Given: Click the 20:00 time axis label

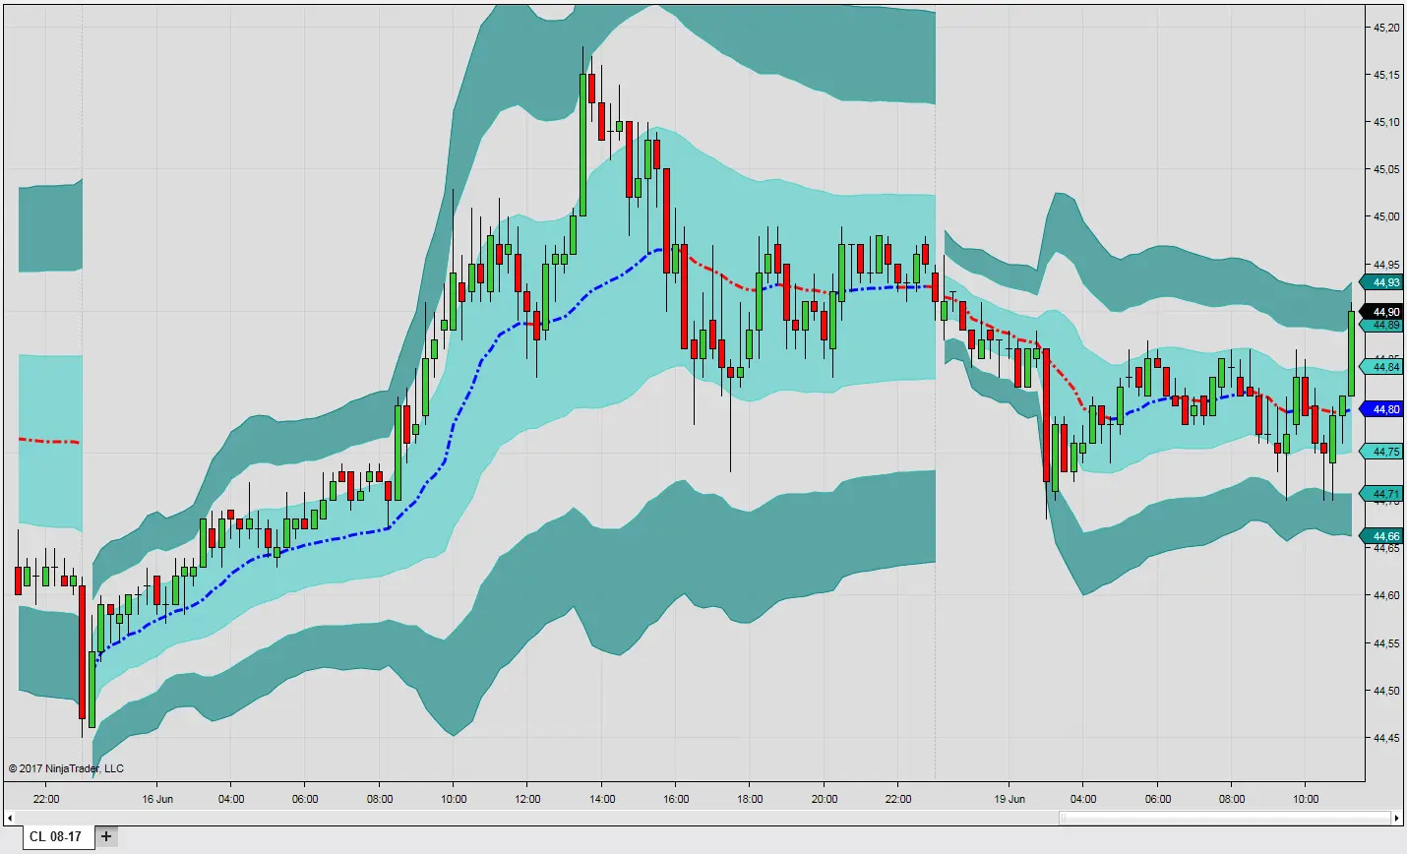Looking at the screenshot, I should [825, 799].
